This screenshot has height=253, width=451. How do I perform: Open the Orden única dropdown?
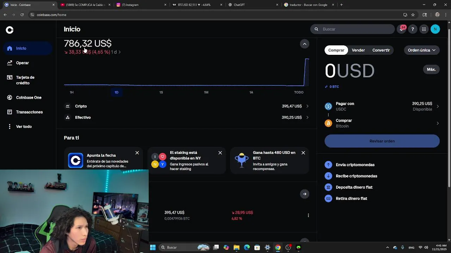(421, 50)
